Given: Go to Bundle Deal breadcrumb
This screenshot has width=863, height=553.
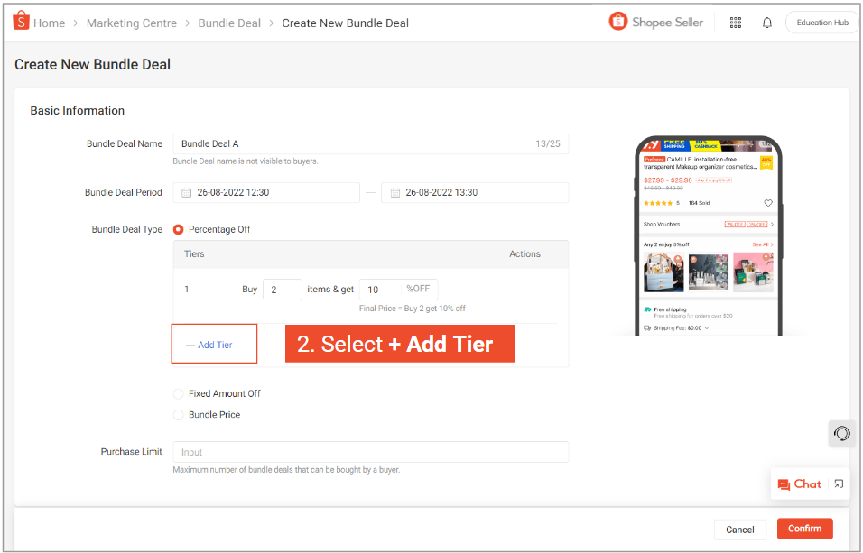Looking at the screenshot, I should [229, 23].
